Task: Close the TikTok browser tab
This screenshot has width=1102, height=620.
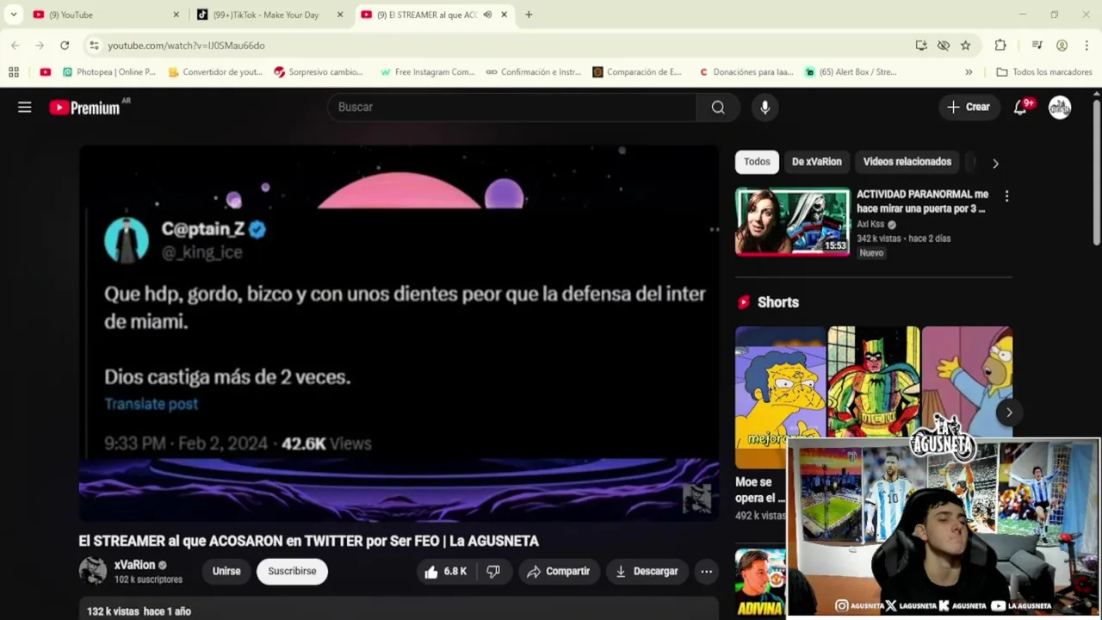Action: tap(339, 15)
